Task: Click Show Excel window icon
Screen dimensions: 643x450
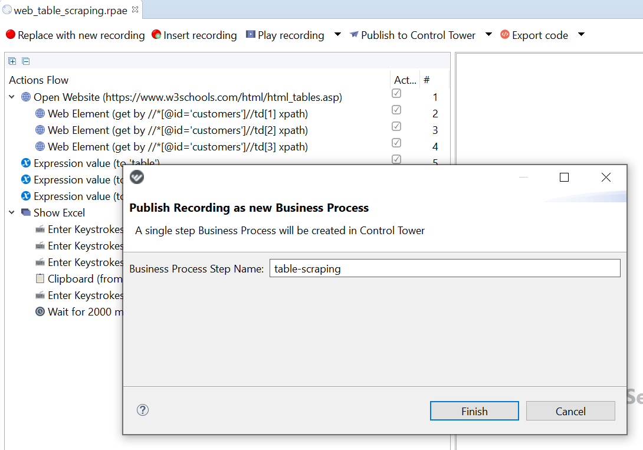Action: click(26, 212)
